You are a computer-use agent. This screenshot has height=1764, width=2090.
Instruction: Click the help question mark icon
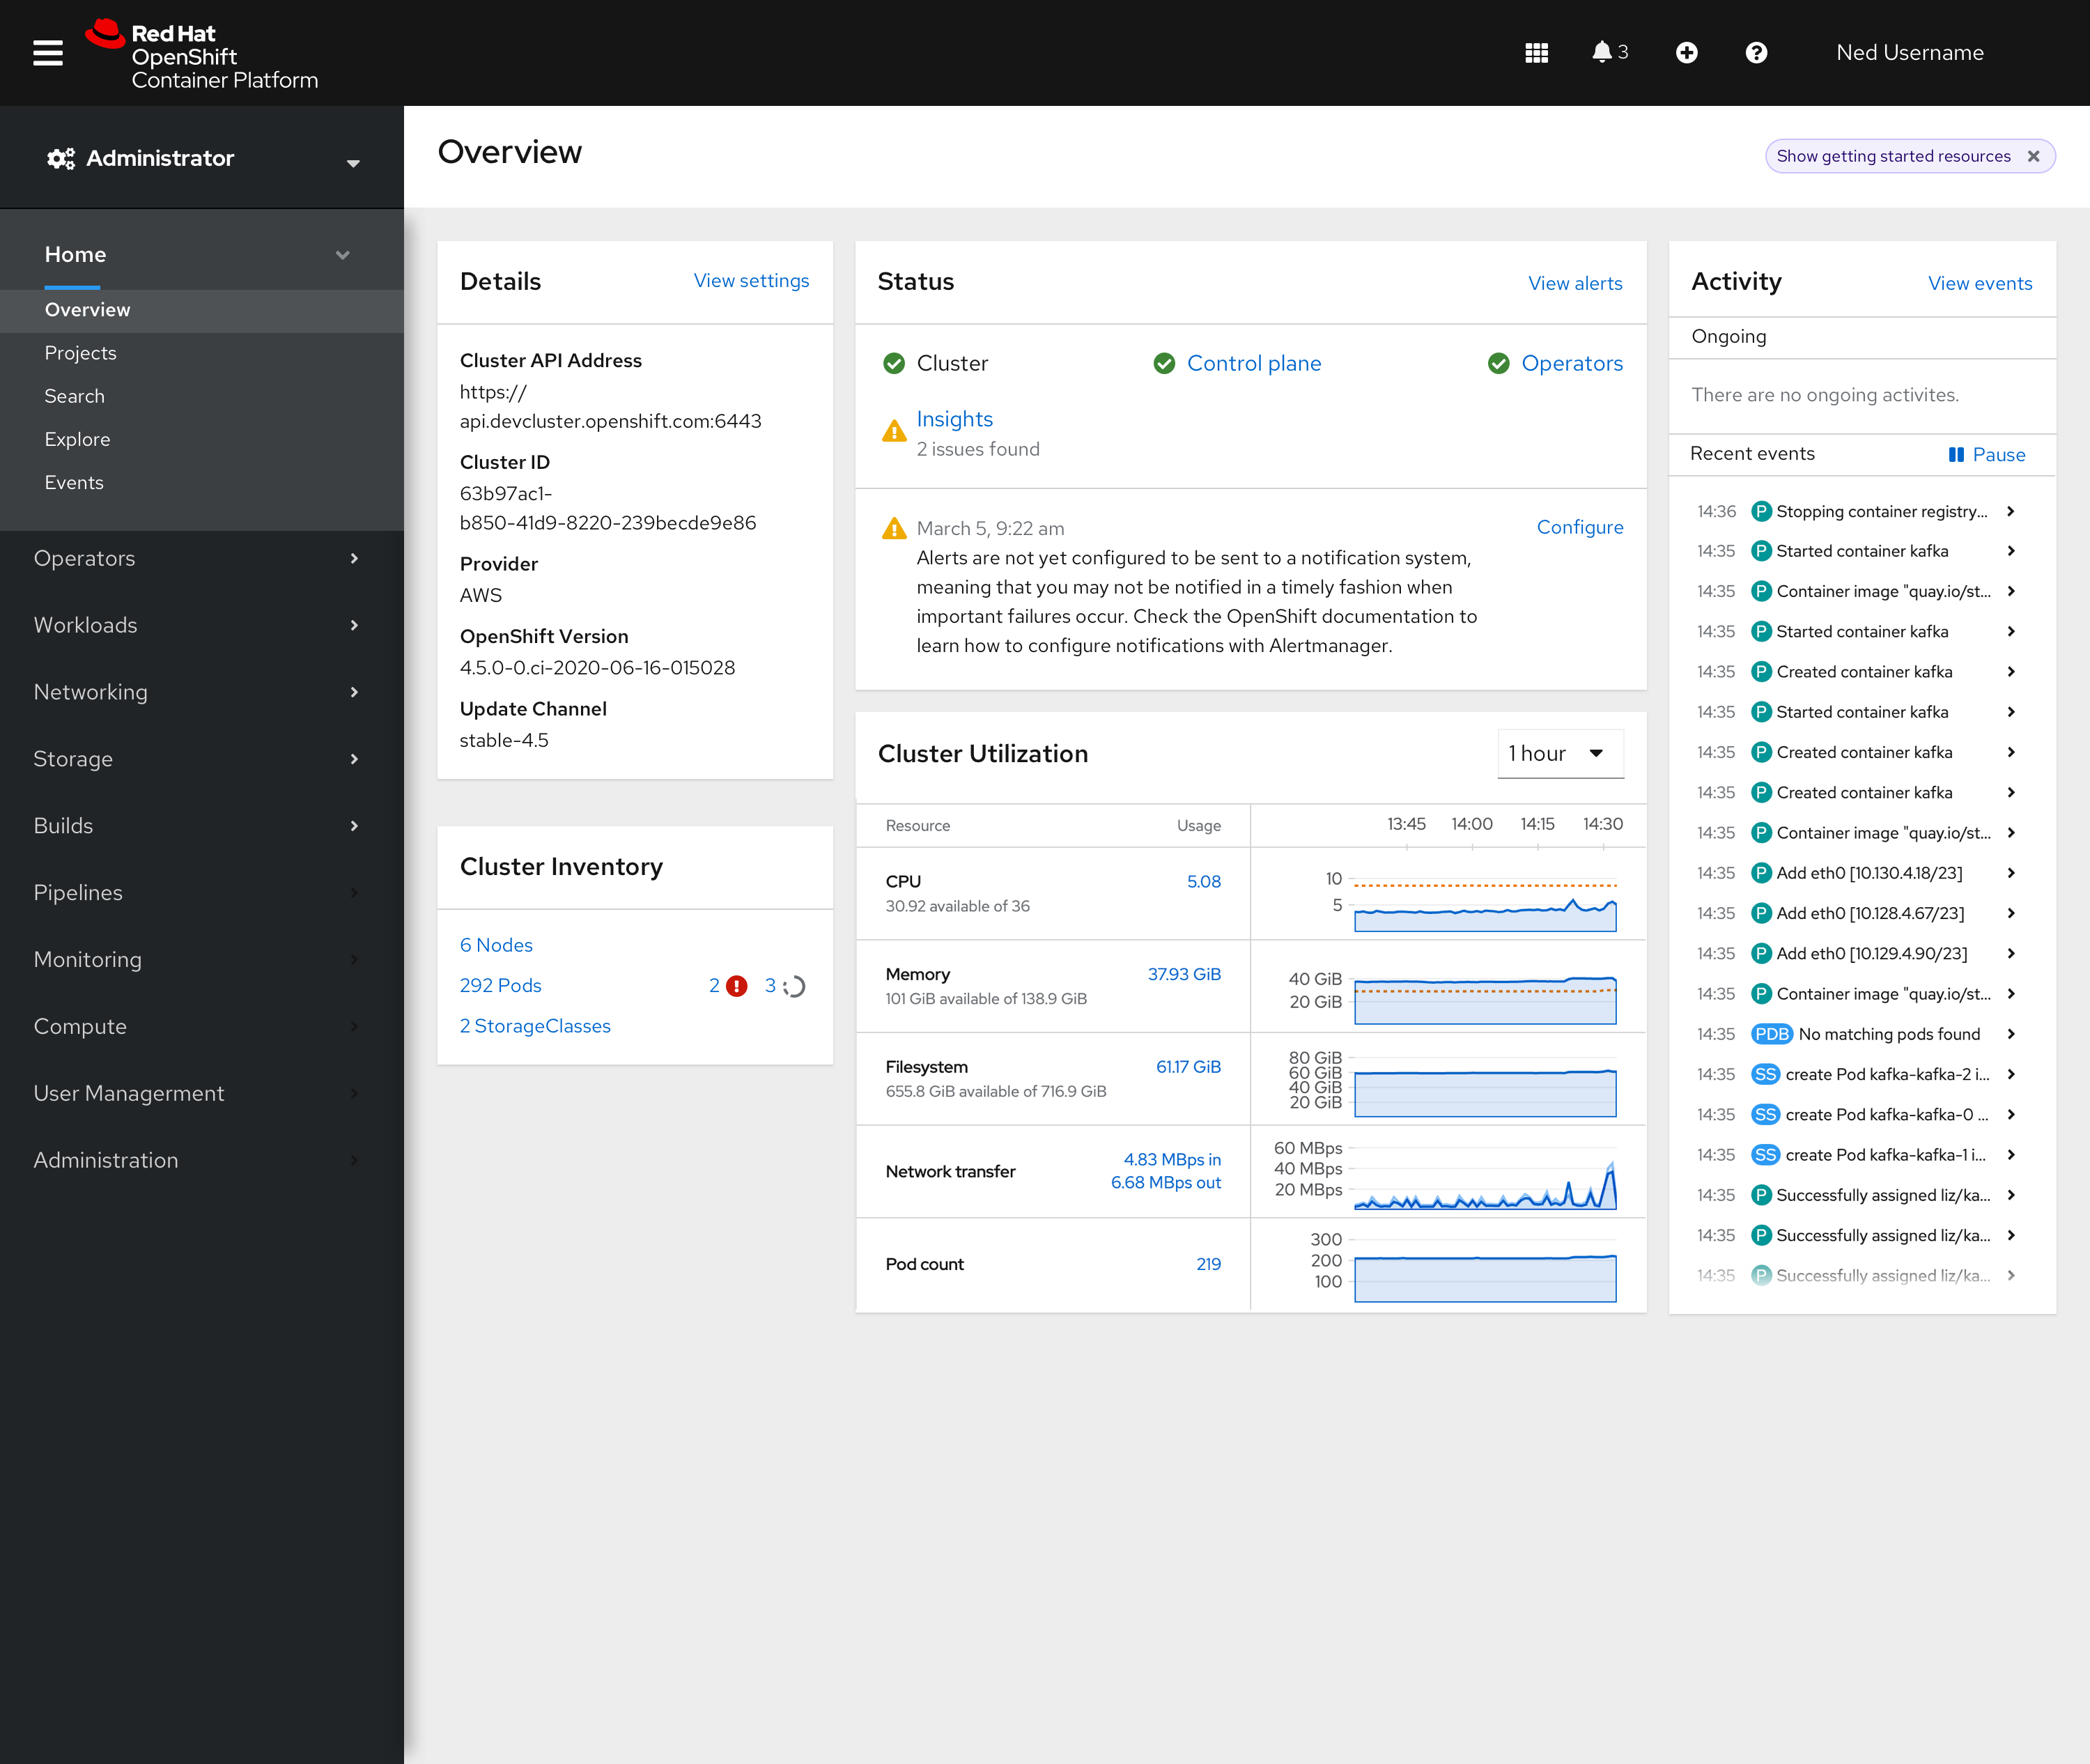coord(1756,52)
